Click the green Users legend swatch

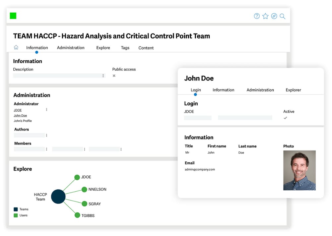pyautogui.click(x=16, y=215)
